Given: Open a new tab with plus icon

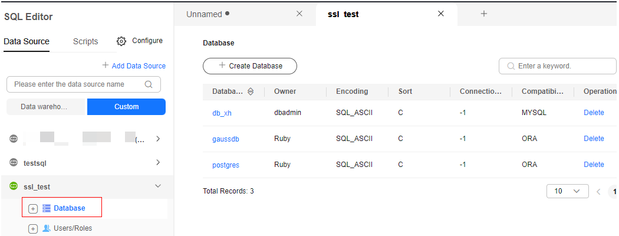Looking at the screenshot, I should pyautogui.click(x=484, y=14).
